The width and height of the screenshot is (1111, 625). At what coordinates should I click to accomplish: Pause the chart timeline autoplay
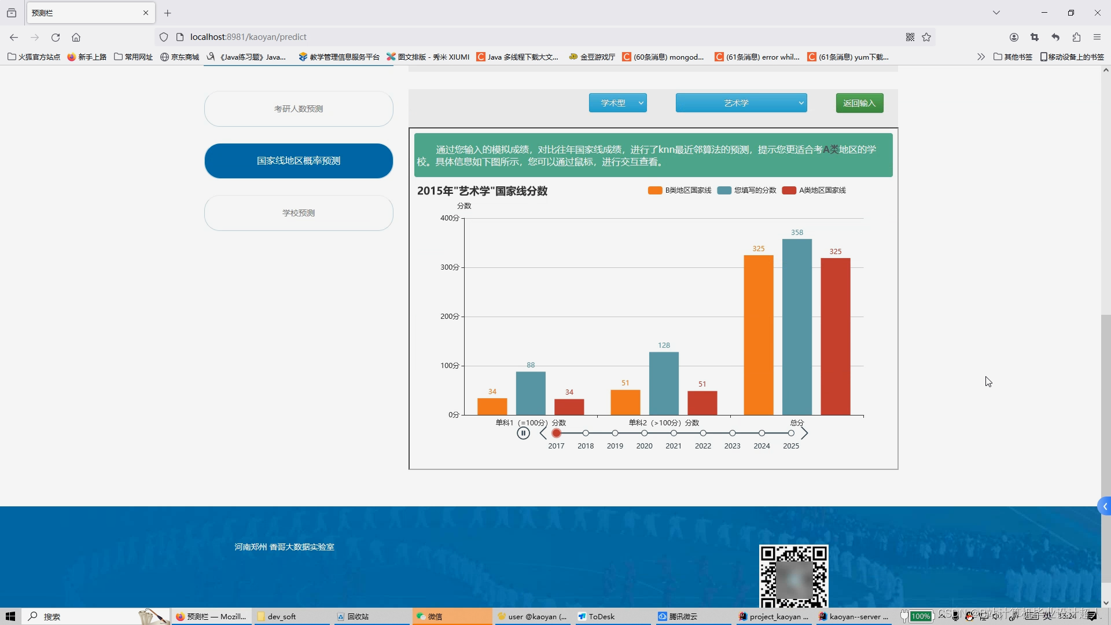523,433
